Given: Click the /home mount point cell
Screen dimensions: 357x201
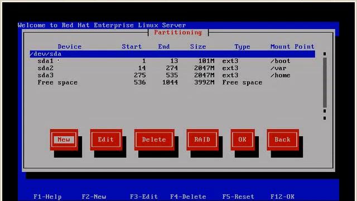Looking at the screenshot, I should click(280, 75).
